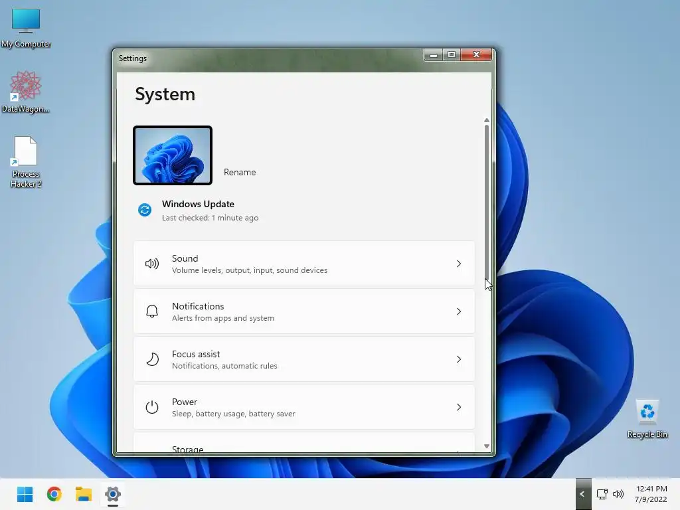Click 'Notifications, automatic rules' subtitle text

[x=224, y=366]
